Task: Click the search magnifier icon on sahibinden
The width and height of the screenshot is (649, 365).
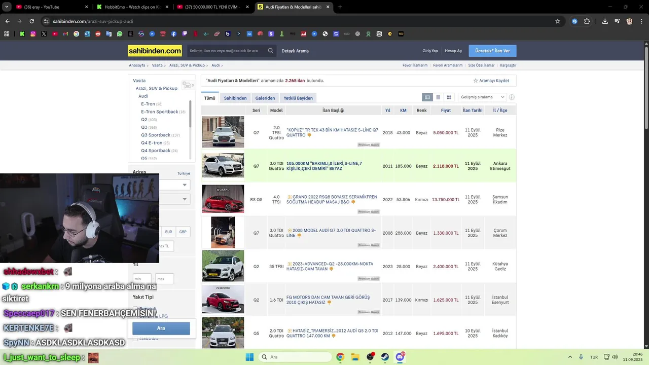Action: (x=271, y=51)
